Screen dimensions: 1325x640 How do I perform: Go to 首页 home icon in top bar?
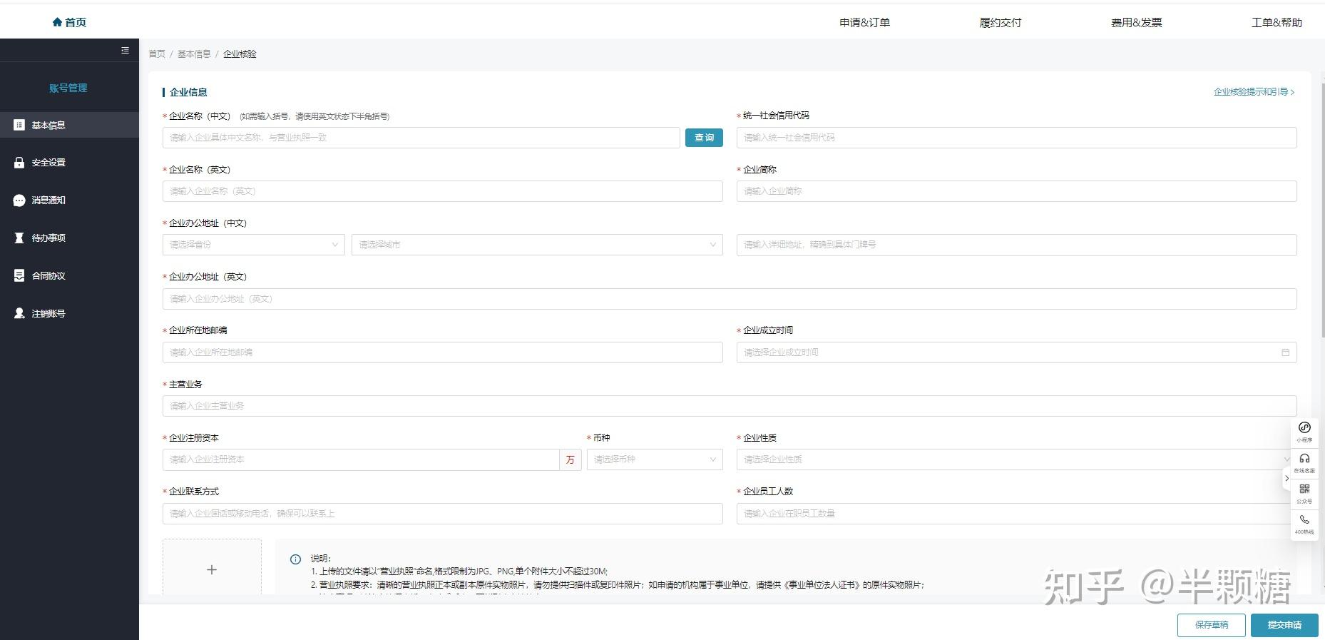[69, 22]
